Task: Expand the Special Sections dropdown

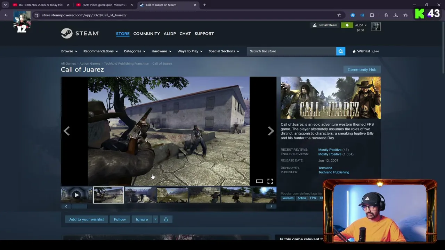Action: click(224, 51)
